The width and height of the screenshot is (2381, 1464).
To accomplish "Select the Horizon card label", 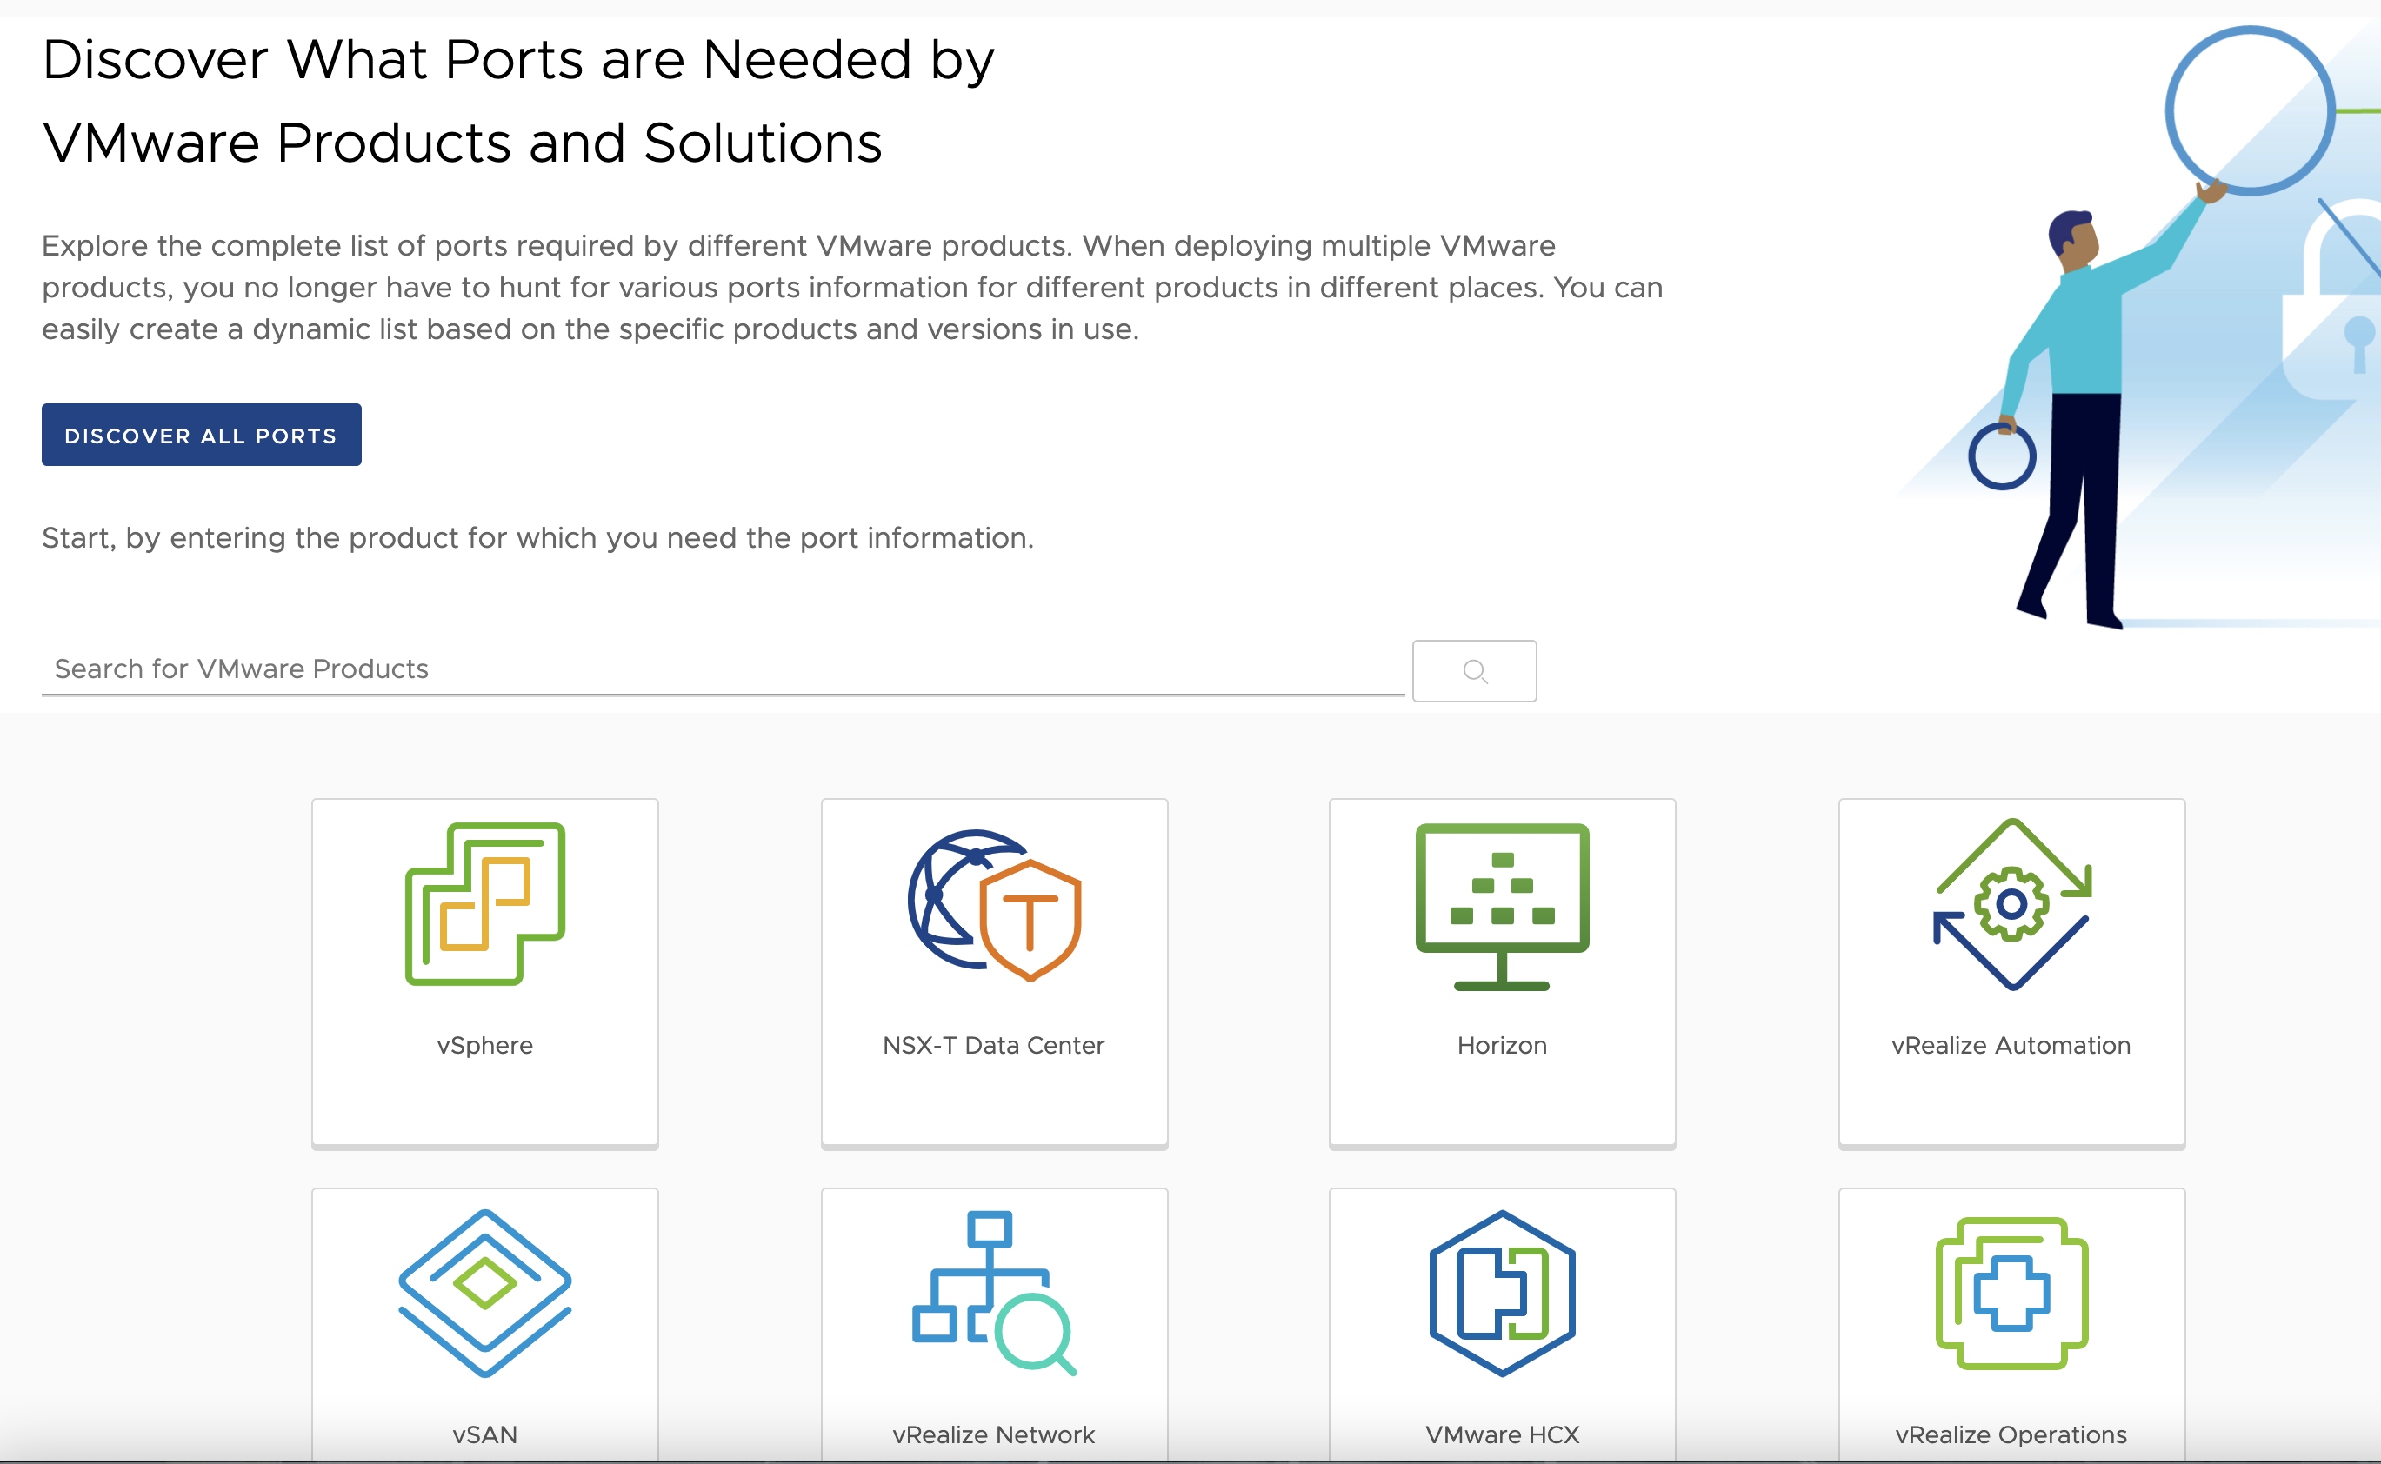I will 1502,1045.
